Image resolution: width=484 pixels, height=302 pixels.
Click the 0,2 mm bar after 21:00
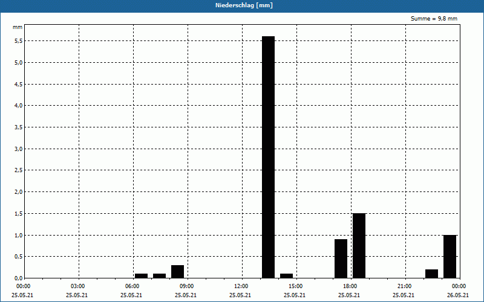431,274
